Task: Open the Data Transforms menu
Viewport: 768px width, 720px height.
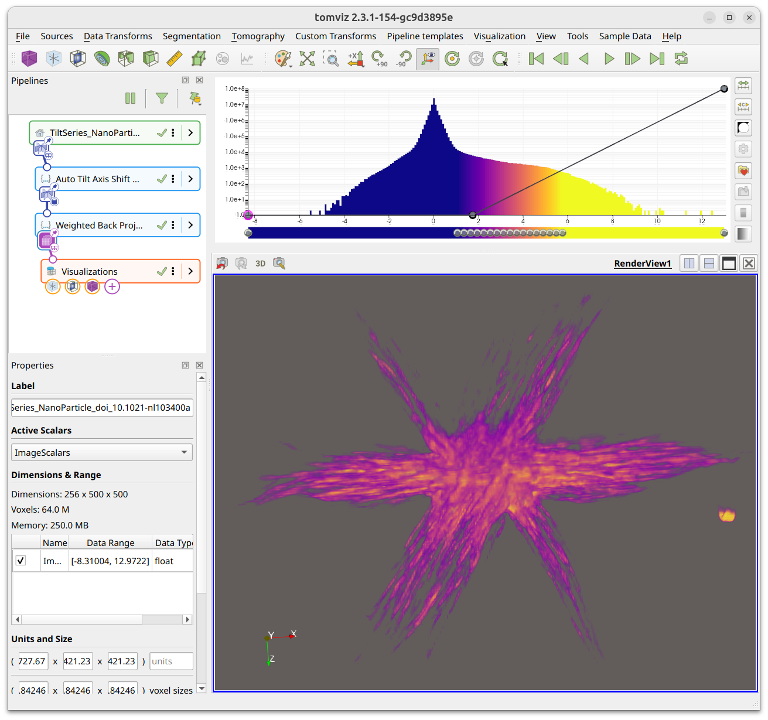Action: point(118,36)
